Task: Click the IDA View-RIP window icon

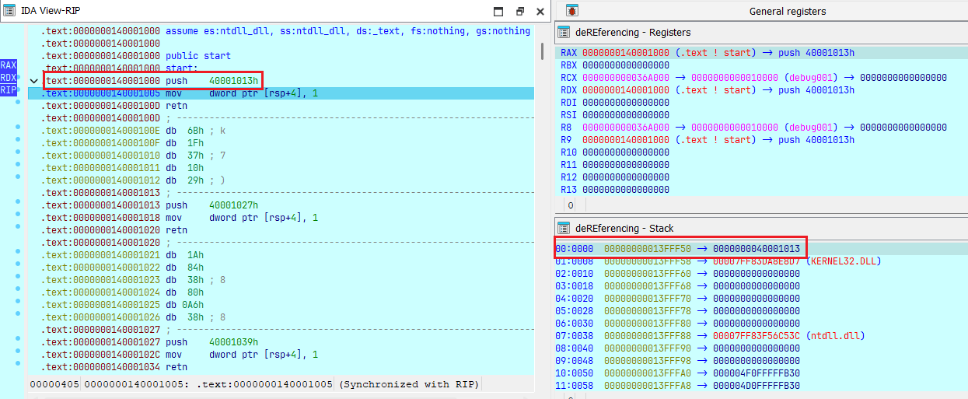Action: pyautogui.click(x=8, y=12)
